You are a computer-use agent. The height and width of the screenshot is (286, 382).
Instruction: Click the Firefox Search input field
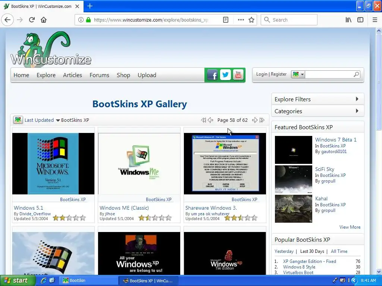[289, 20]
